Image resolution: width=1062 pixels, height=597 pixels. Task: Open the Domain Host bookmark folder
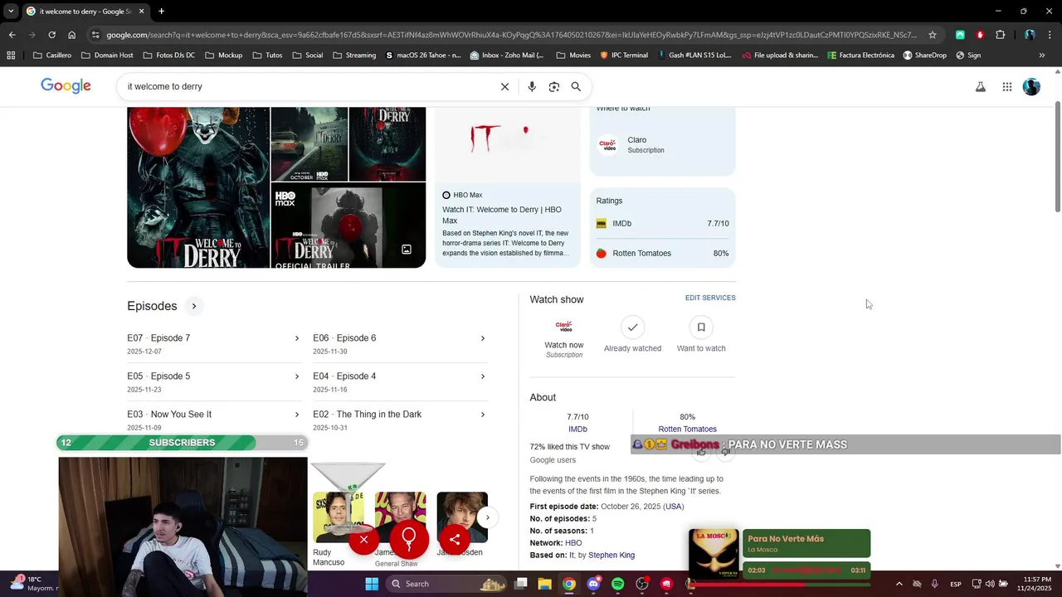coord(107,56)
